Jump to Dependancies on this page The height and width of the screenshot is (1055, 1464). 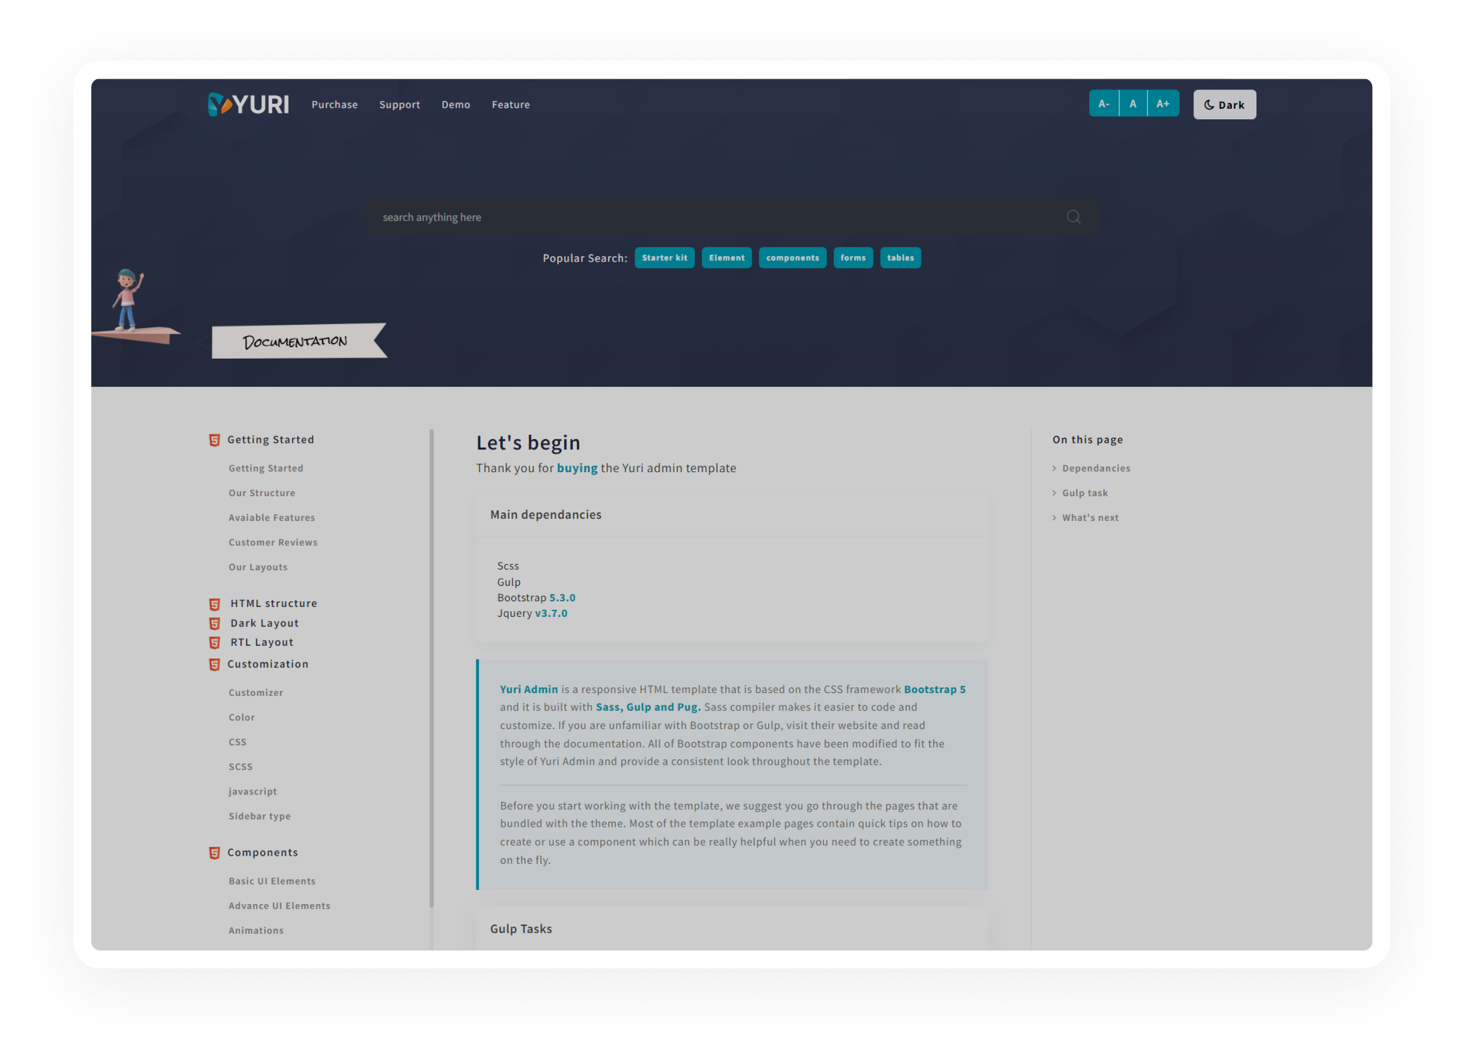(1096, 468)
